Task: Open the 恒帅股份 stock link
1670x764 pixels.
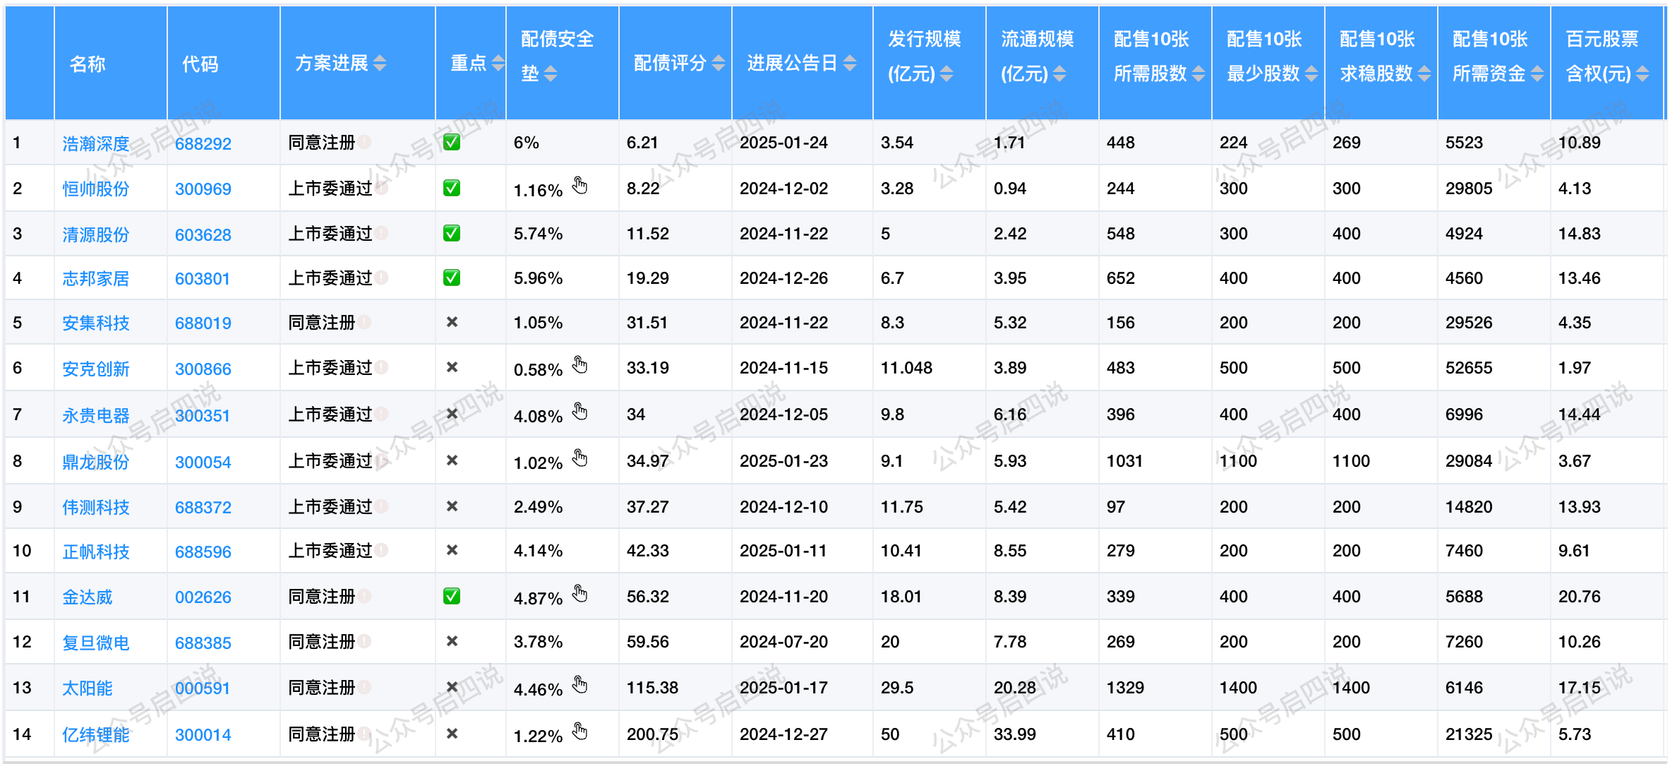Action: (x=96, y=189)
